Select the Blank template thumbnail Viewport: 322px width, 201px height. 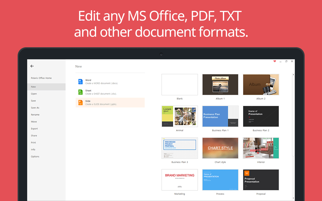click(180, 84)
